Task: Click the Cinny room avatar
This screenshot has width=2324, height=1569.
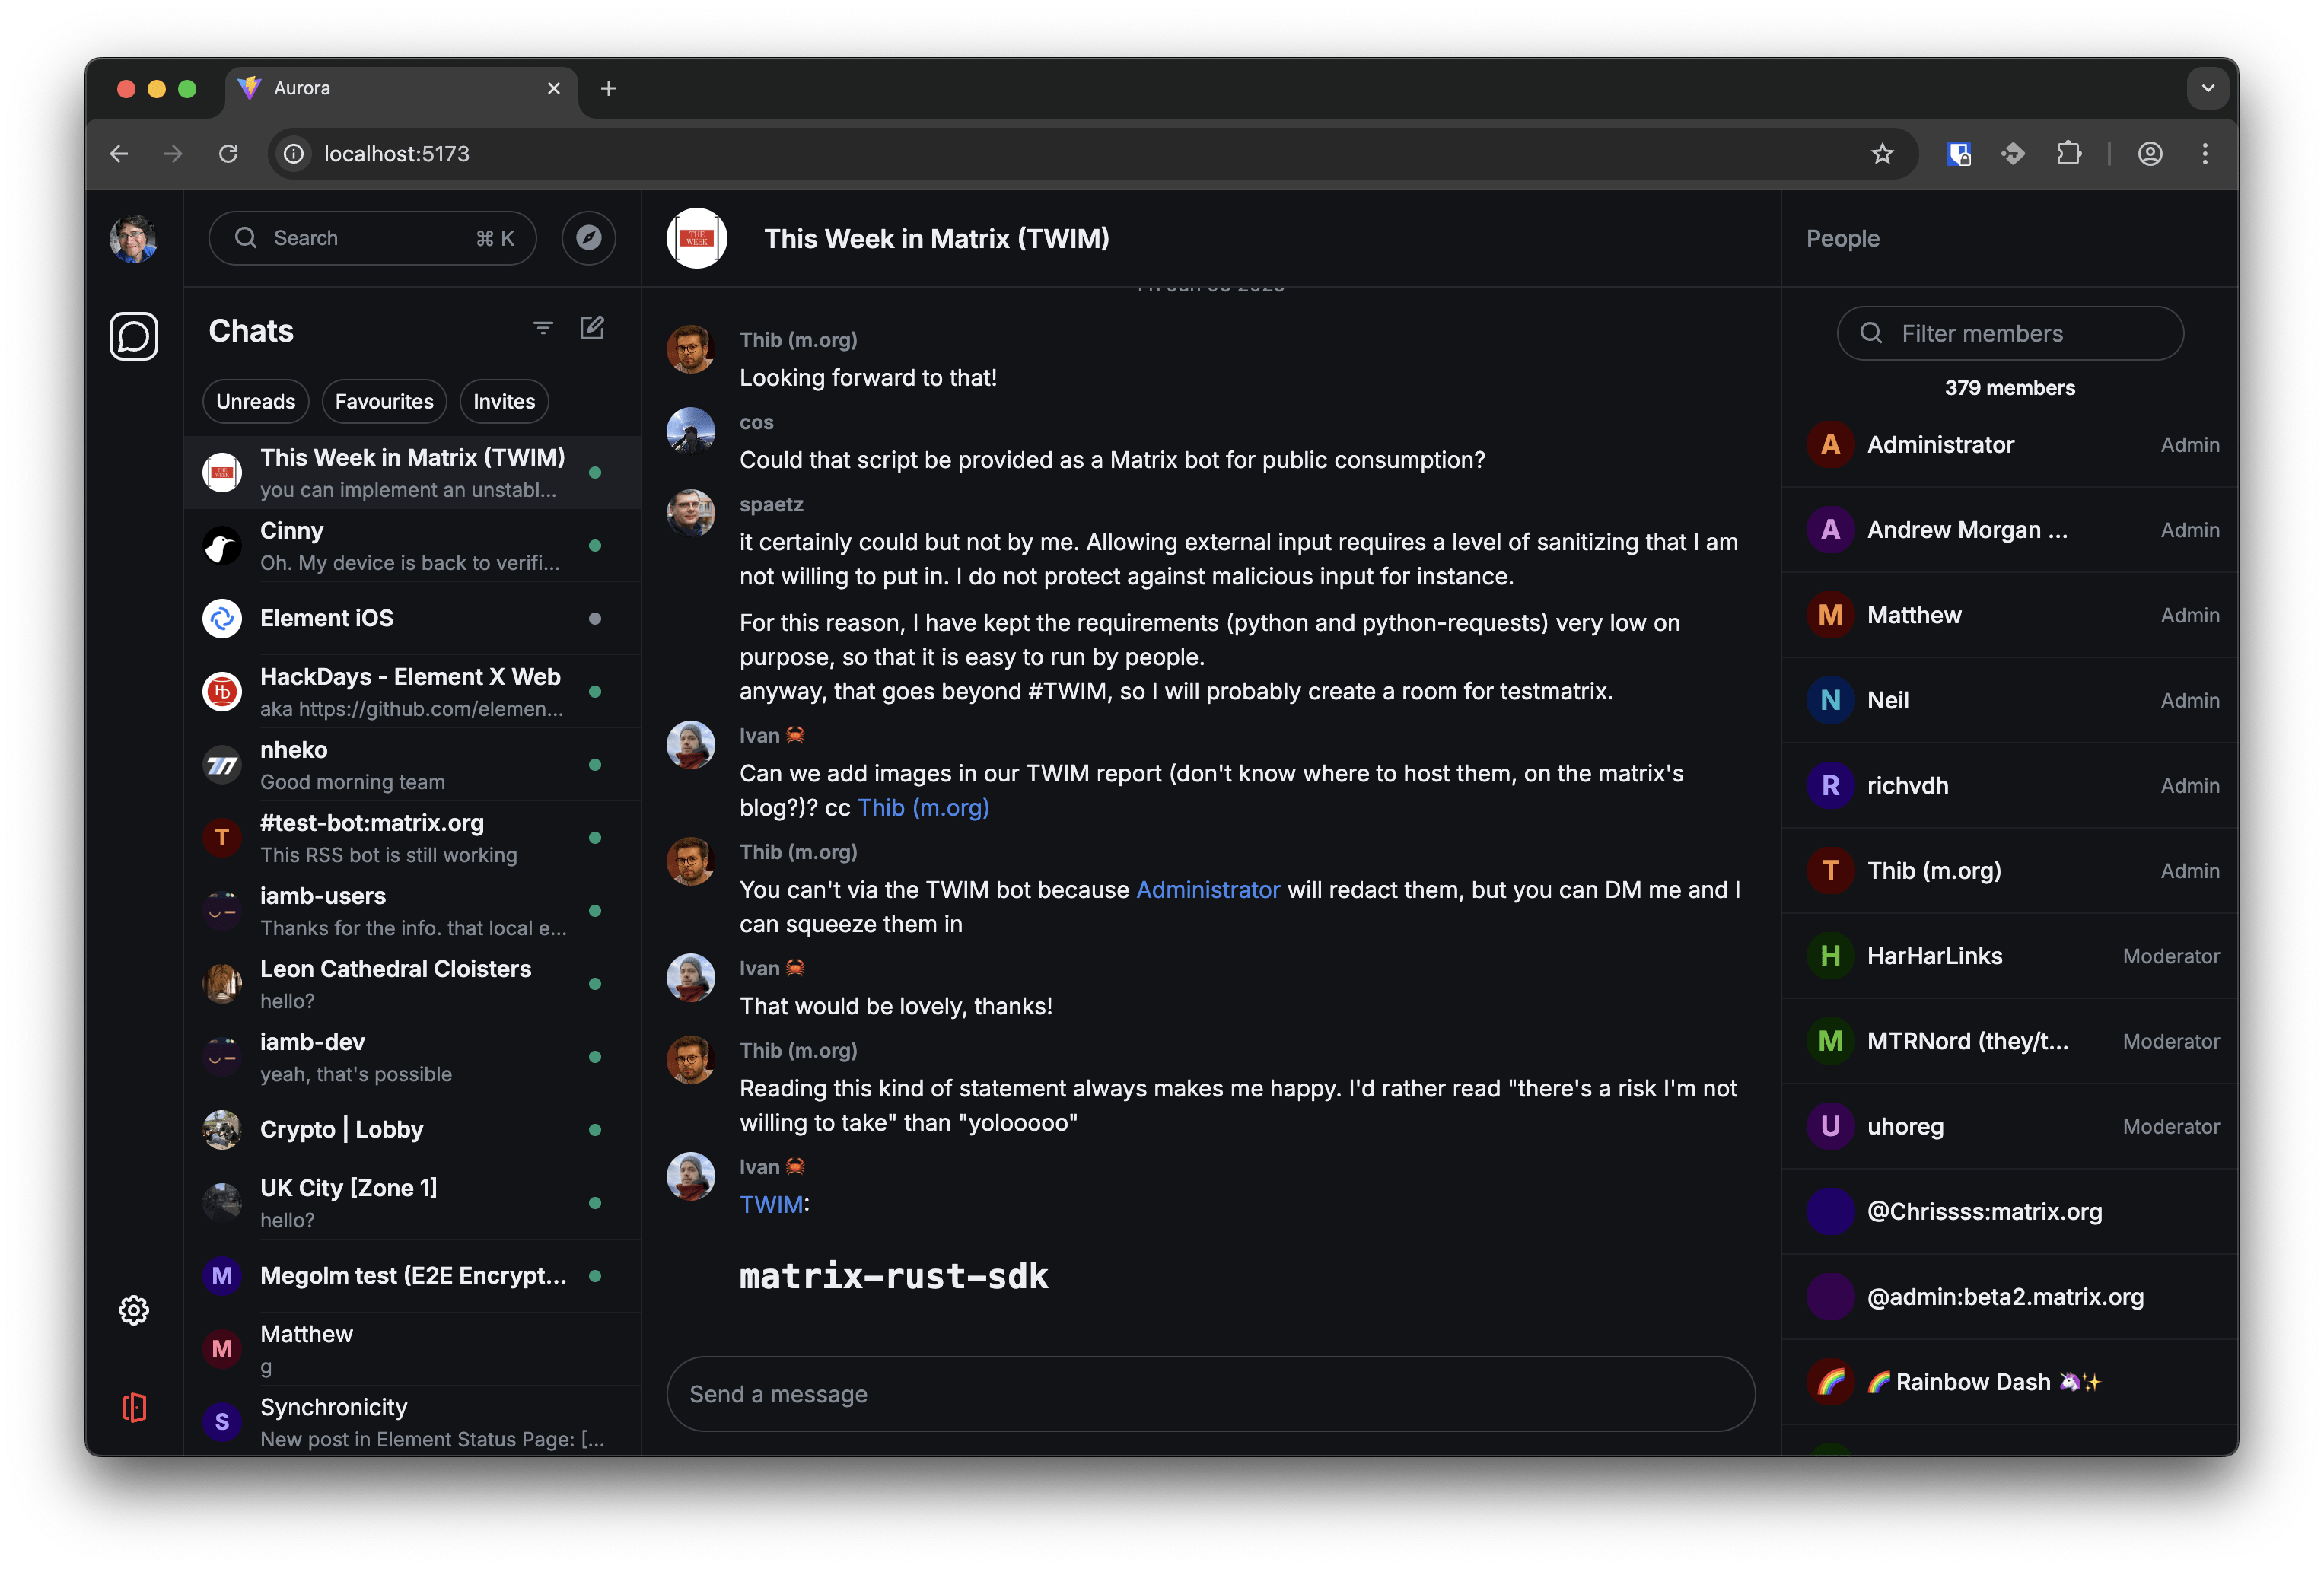Action: (222, 546)
